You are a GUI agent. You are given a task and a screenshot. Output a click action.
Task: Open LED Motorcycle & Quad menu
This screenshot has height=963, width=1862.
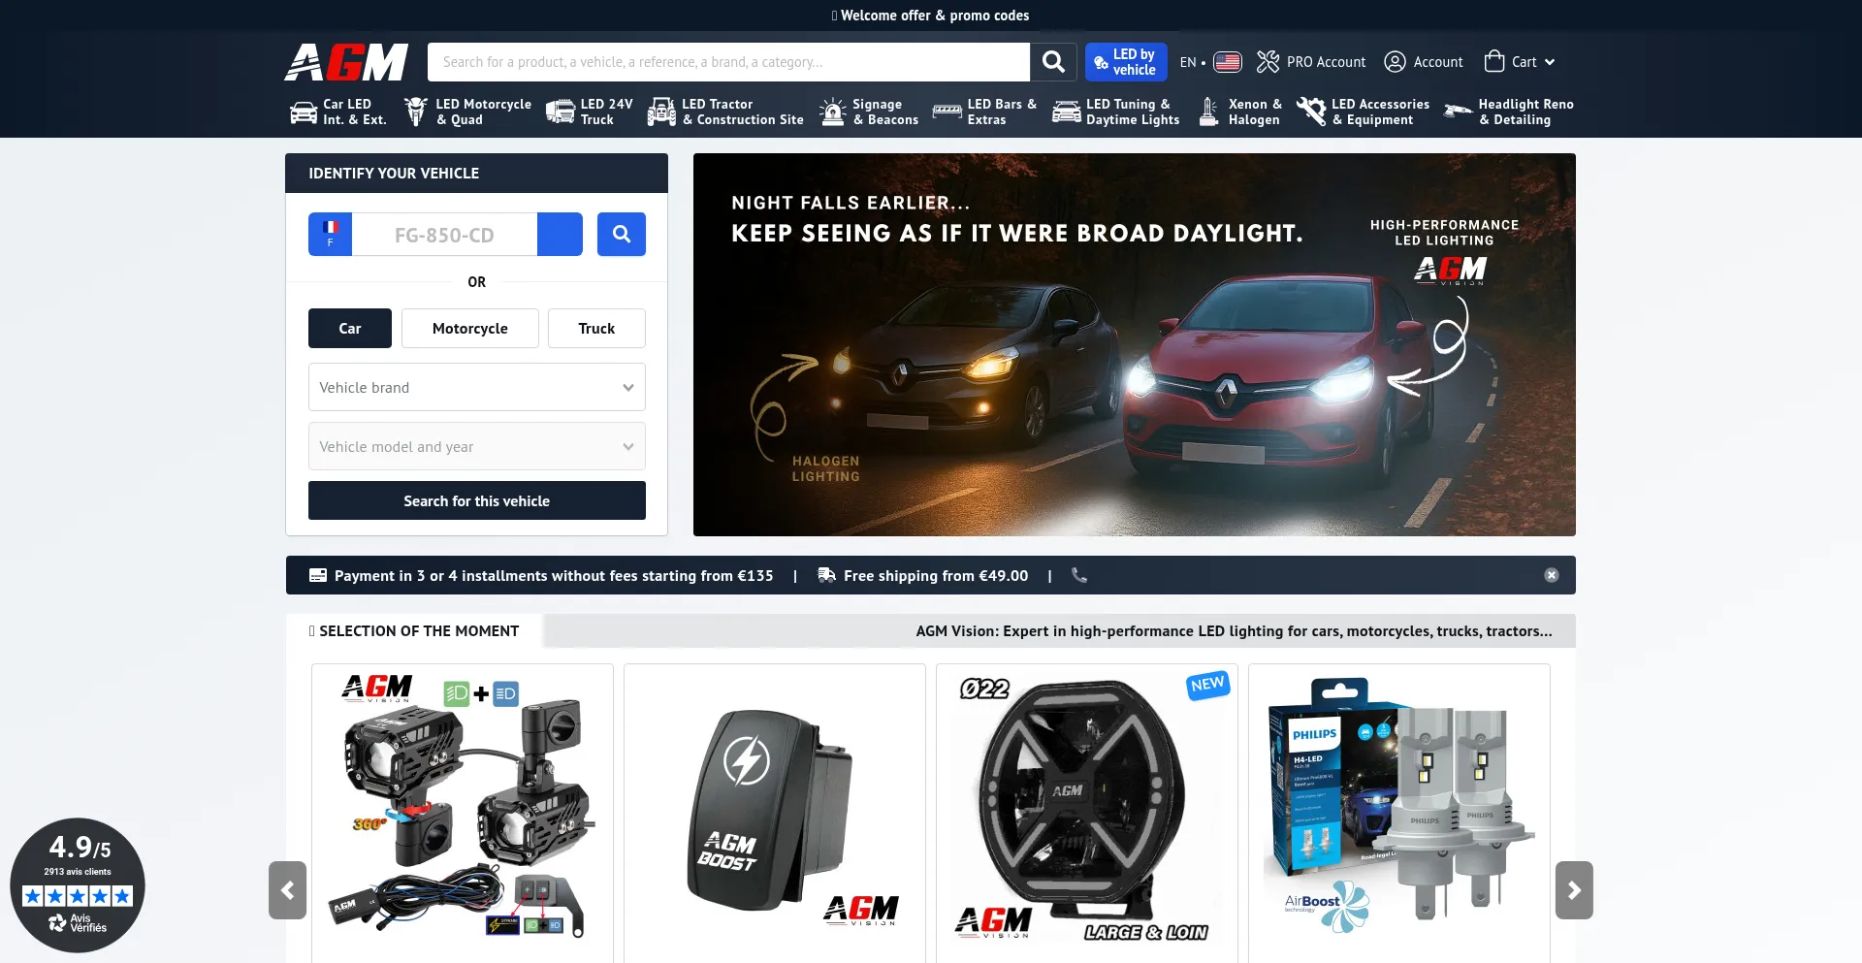pyautogui.click(x=468, y=112)
